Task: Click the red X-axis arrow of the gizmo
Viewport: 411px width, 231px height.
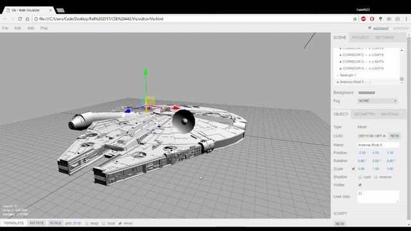Action: click(x=177, y=108)
